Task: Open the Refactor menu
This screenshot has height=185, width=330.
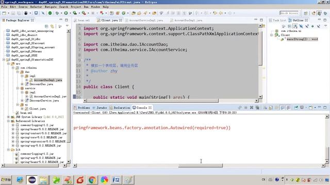Action: [36, 7]
